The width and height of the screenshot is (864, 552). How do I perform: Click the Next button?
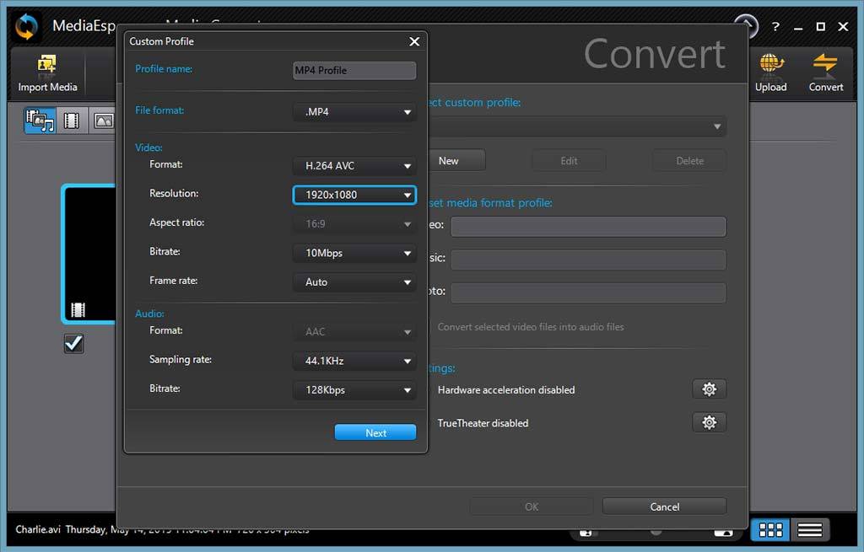(375, 432)
